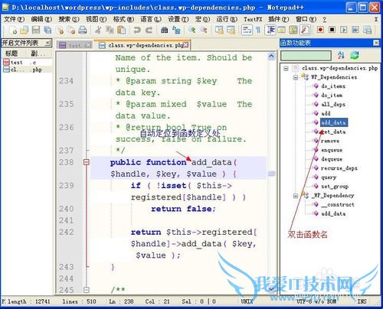Collapse the _WP_Dependency class node
383x309 pixels.
click(x=296, y=196)
